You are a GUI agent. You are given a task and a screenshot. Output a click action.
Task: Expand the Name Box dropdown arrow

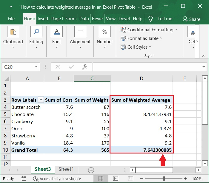(x=36, y=67)
